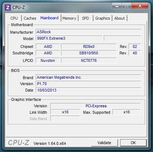Minimize the CPU-Z window

tap(117, 6)
